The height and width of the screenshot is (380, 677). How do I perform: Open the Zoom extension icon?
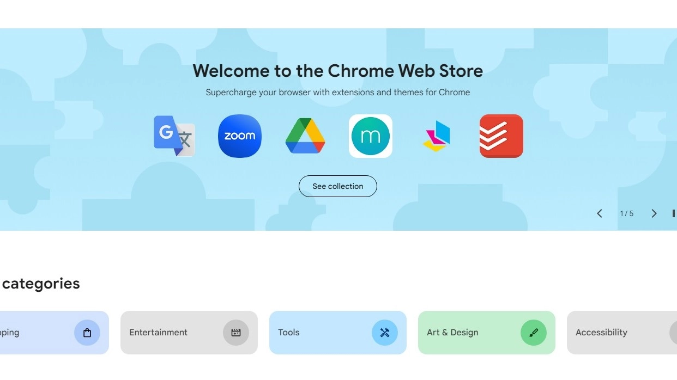click(x=240, y=136)
